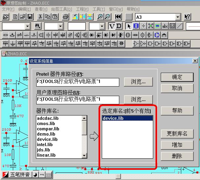
Task: Expand the first combo box on second toolbar
Action: [27, 26]
